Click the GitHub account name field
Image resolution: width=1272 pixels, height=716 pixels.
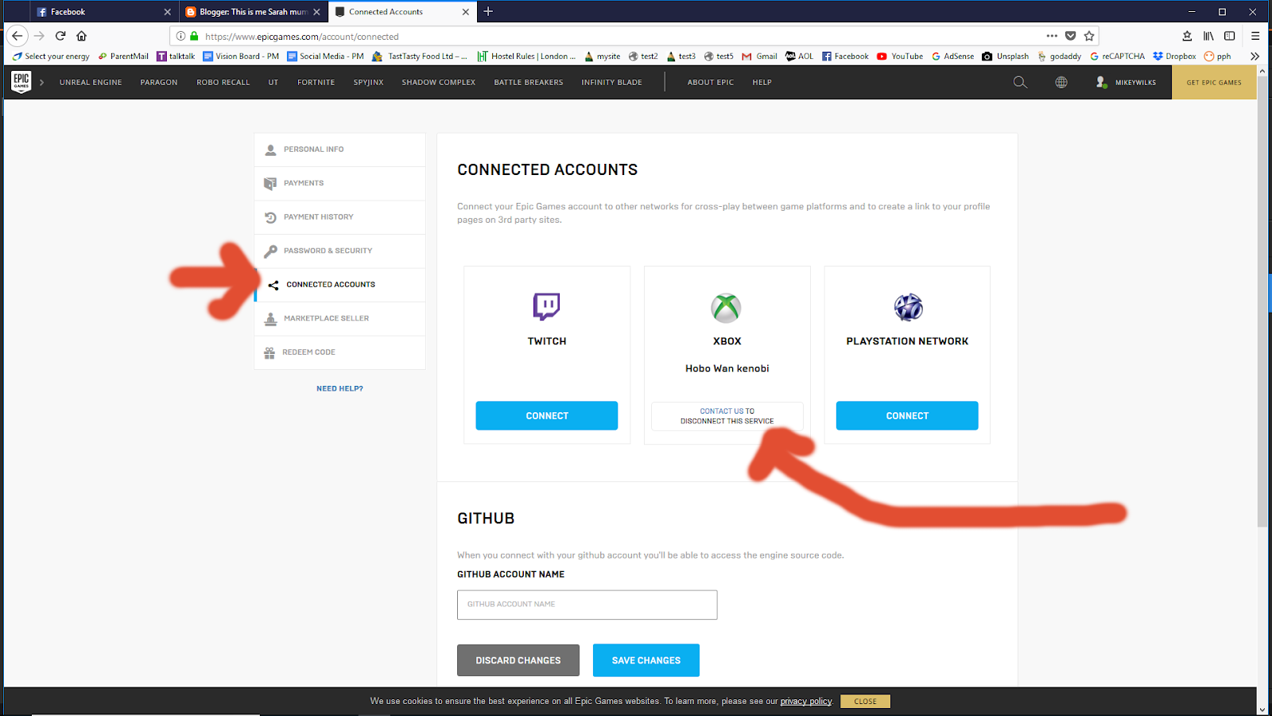coord(587,605)
